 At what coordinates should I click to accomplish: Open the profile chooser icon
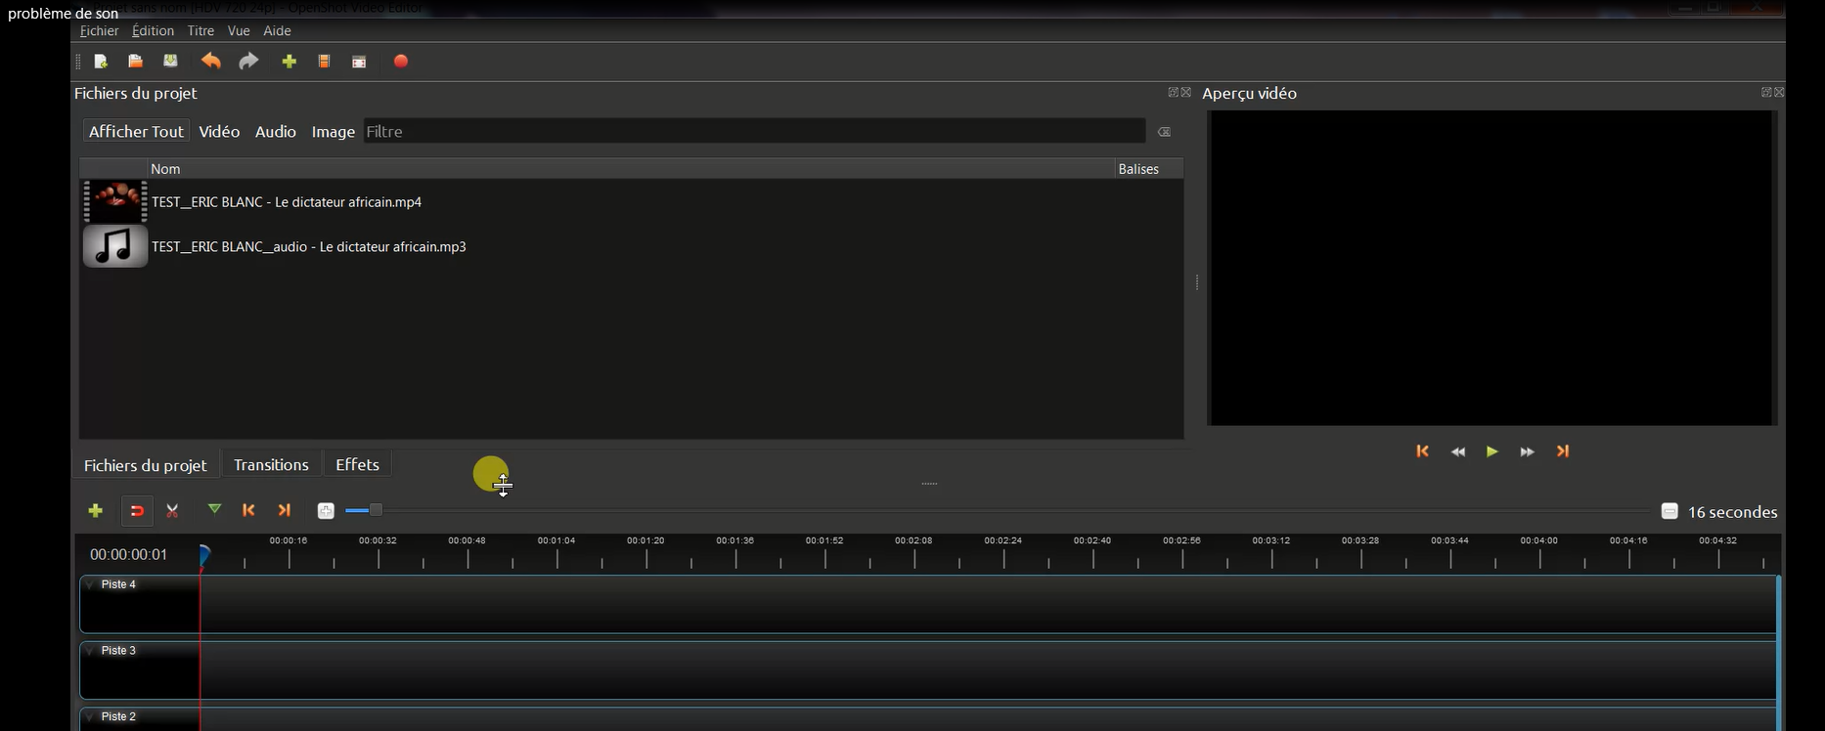[324, 62]
